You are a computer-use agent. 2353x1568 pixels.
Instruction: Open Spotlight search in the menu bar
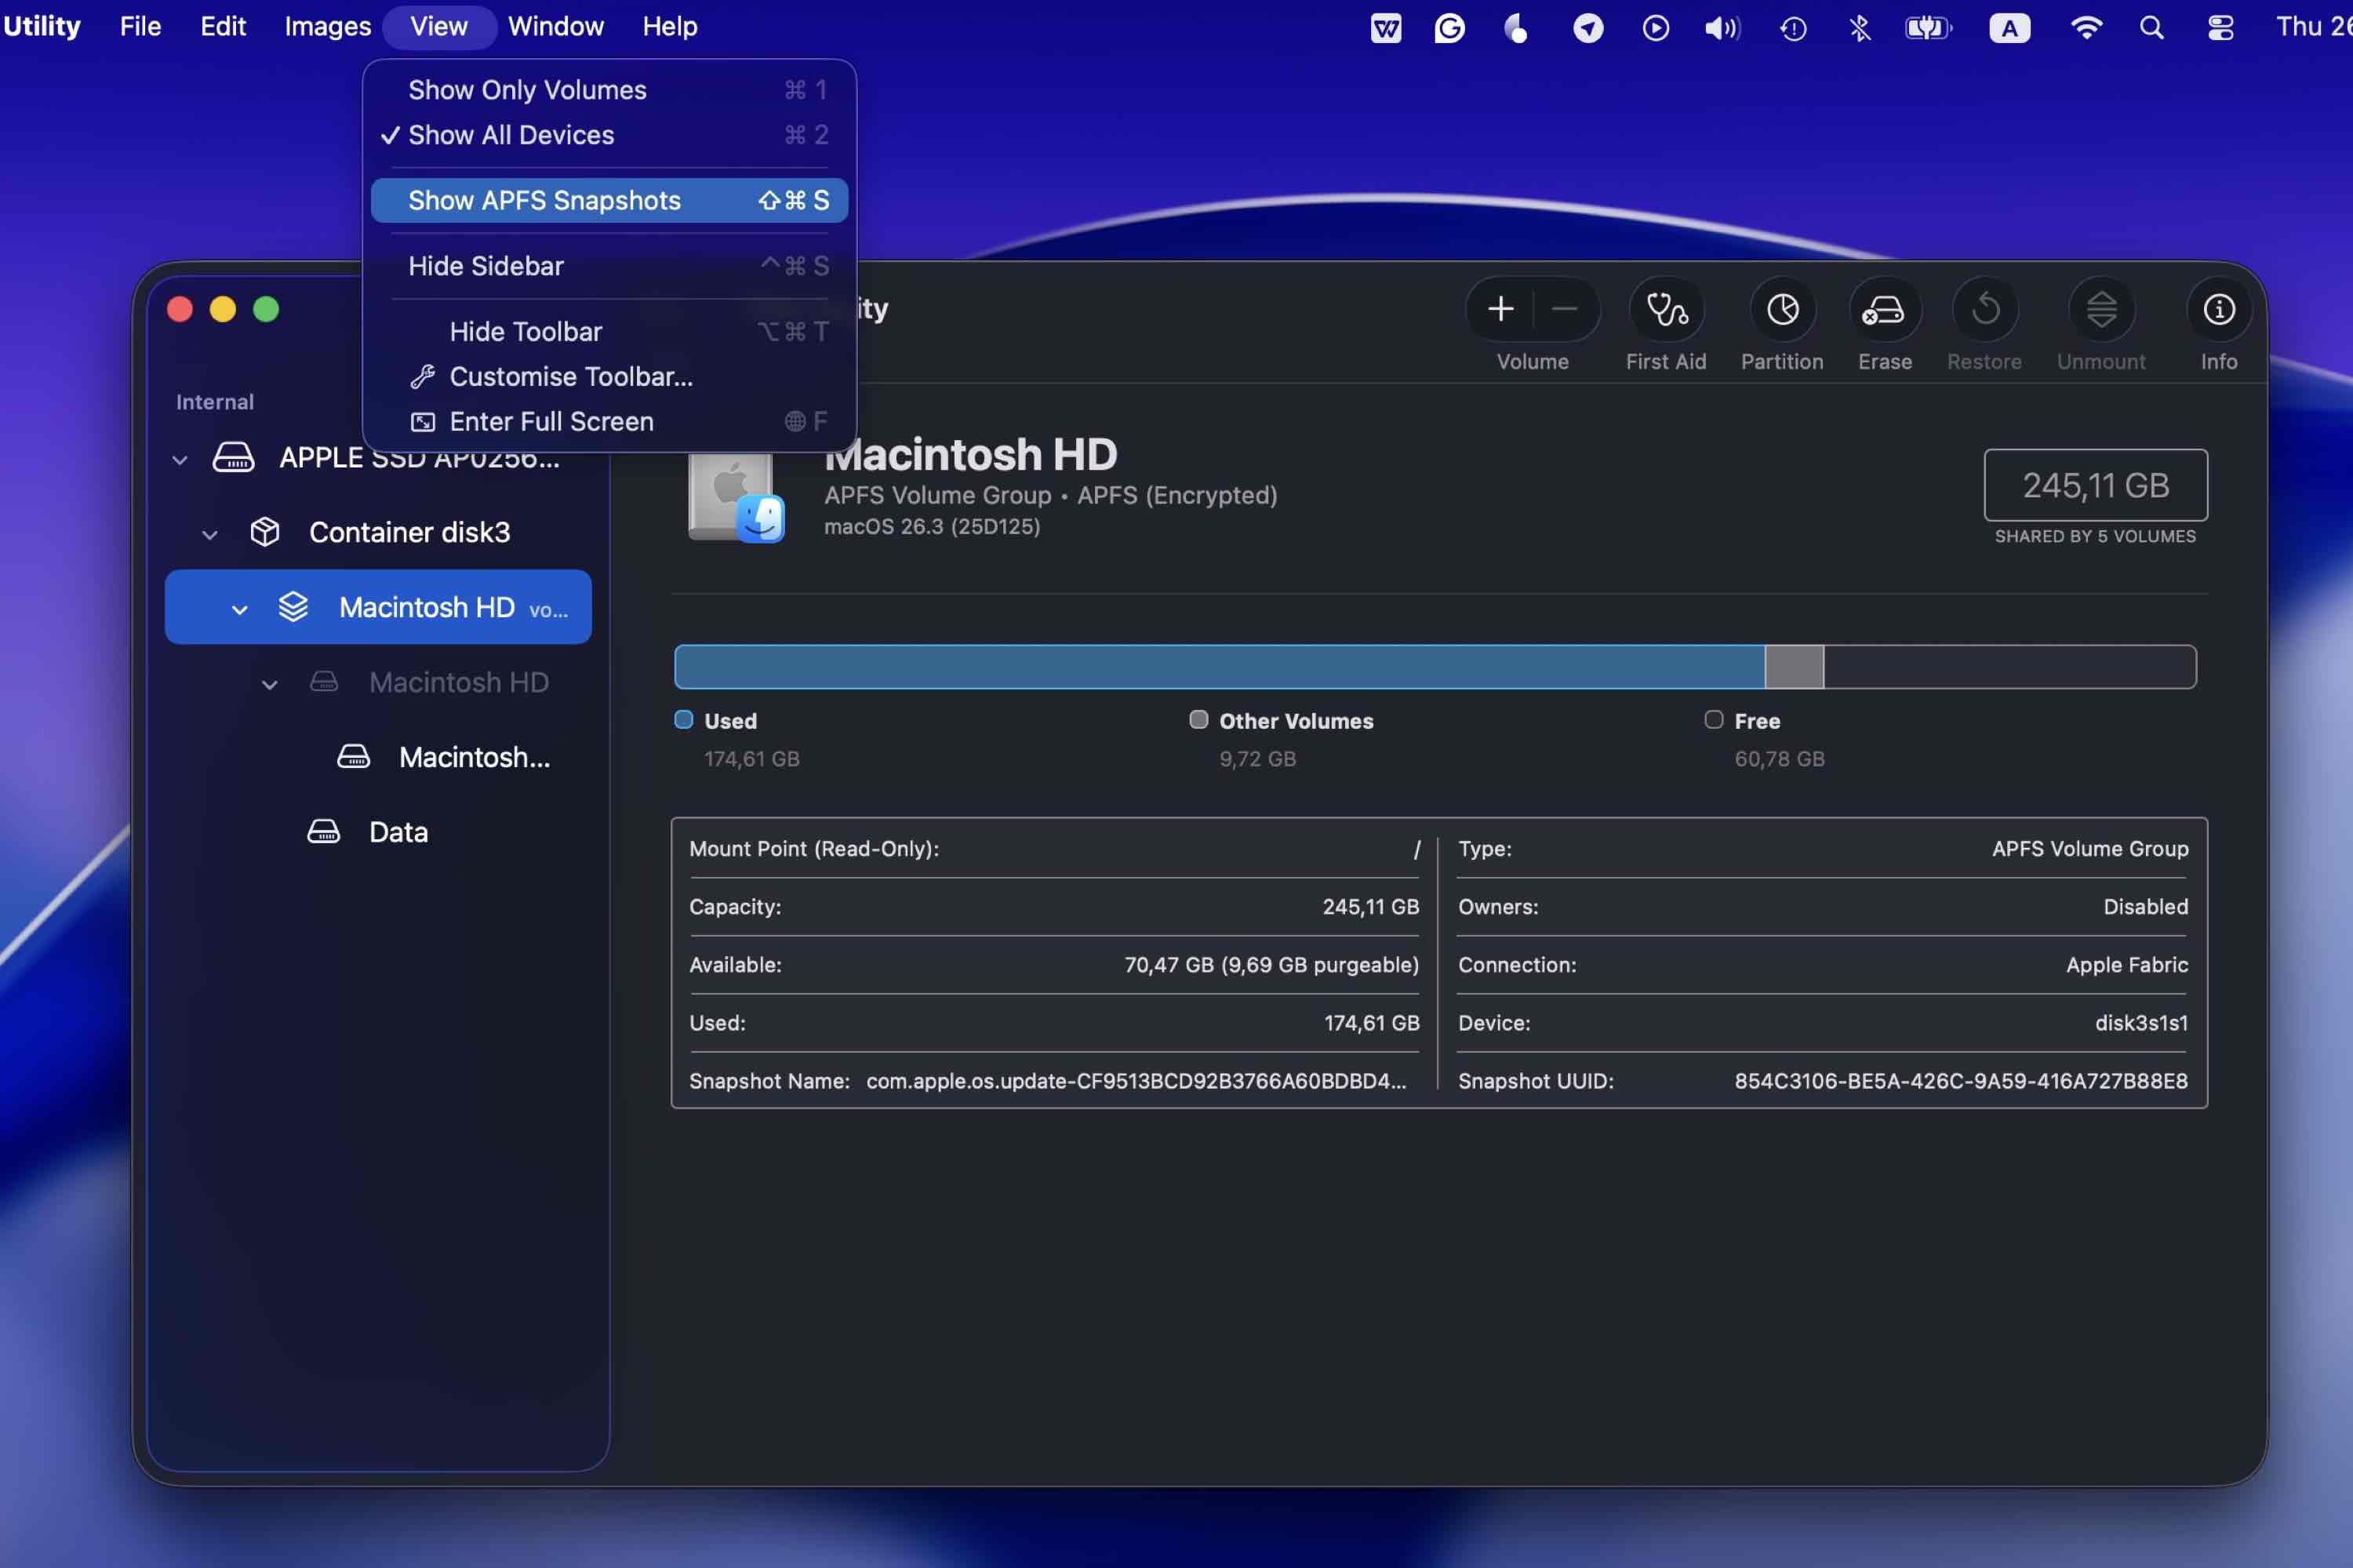pyautogui.click(x=2152, y=27)
